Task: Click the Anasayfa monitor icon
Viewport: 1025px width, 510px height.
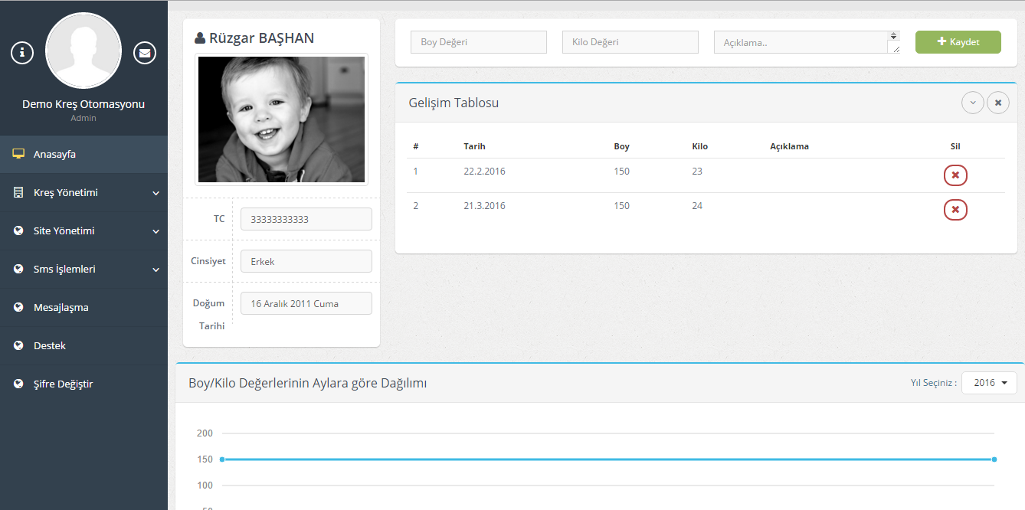Action: click(18, 154)
